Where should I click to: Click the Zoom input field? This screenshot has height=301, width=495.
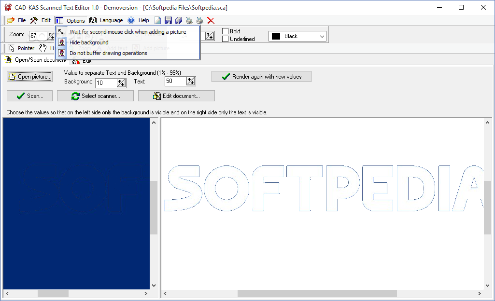38,36
